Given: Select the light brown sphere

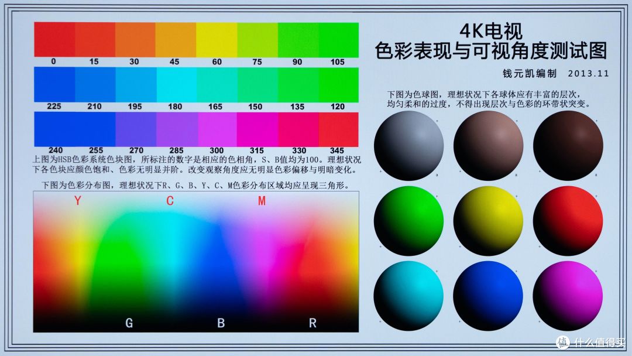Looking at the screenshot, I should pyautogui.click(x=489, y=146).
